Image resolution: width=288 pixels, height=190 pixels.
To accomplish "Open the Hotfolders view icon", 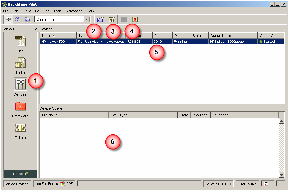I will (x=20, y=106).
